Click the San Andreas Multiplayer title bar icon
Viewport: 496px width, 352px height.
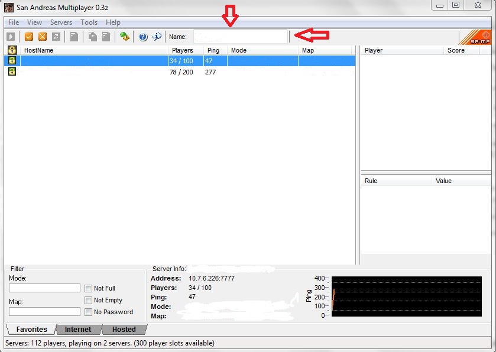pos(8,7)
